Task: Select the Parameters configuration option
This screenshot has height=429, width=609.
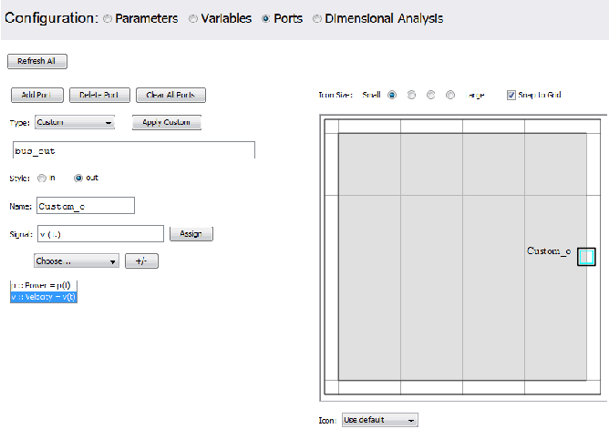Action: [x=108, y=19]
